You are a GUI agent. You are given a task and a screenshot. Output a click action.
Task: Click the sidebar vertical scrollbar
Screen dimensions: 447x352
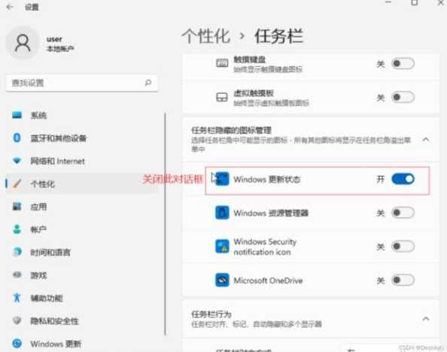coord(165,224)
